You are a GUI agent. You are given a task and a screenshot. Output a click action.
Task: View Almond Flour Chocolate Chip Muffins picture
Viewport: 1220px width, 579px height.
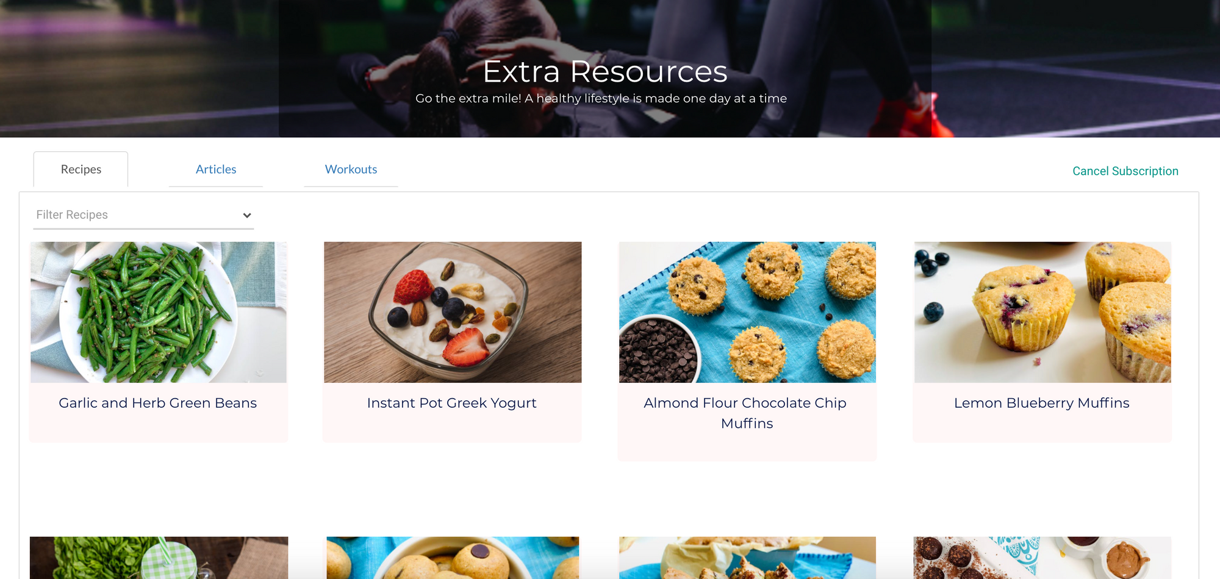tap(747, 312)
